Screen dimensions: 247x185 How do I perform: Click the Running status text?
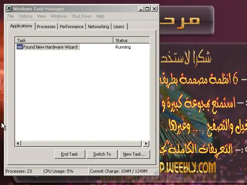pos(123,47)
